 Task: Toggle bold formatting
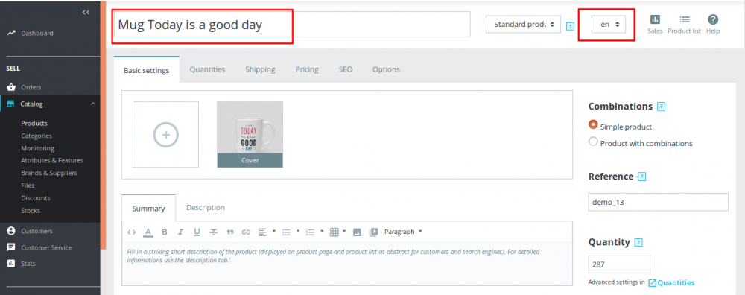coord(165,232)
